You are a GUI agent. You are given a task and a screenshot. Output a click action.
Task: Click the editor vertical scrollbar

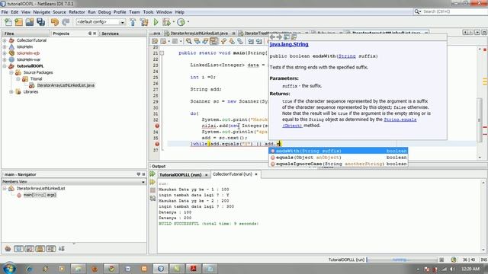click(x=480, y=120)
